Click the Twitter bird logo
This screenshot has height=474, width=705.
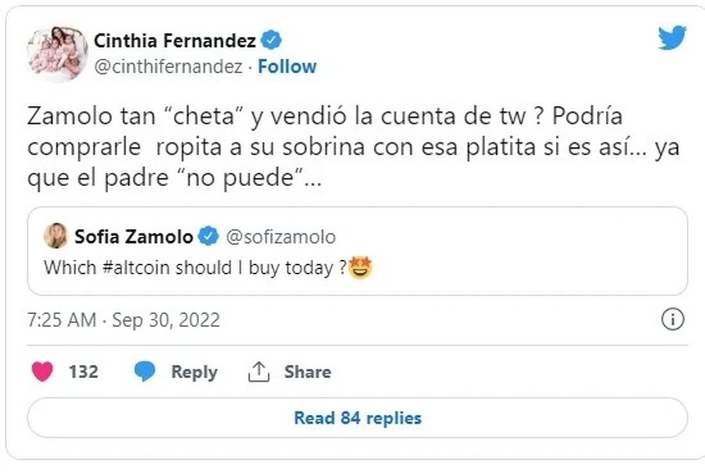click(672, 38)
